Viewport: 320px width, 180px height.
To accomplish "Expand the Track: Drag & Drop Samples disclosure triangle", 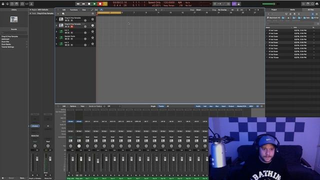I will [x=30, y=13].
